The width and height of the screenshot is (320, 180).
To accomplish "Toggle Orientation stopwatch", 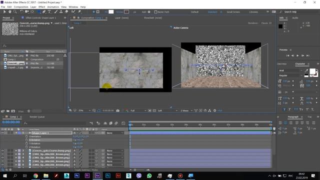I will tap(26, 136).
